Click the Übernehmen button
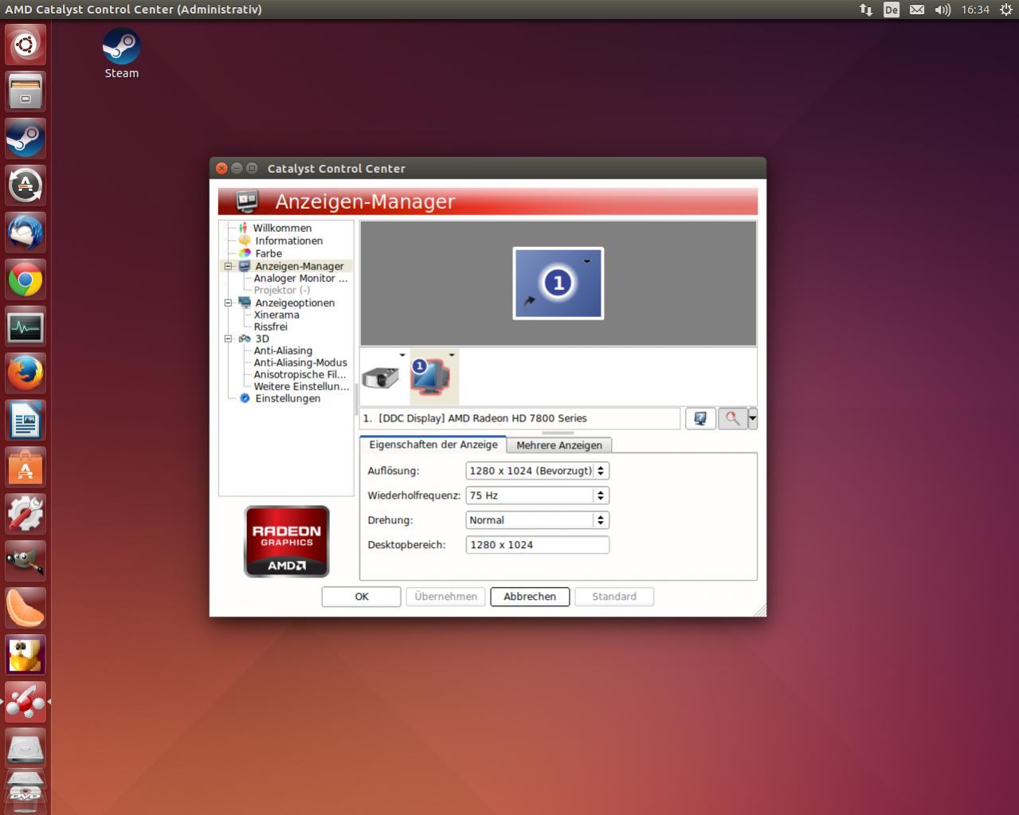Screen dimensions: 1019x815 (x=445, y=597)
